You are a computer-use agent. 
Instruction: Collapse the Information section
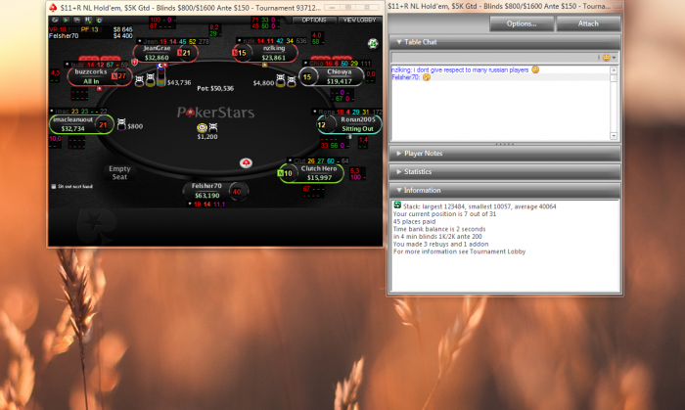[x=505, y=190]
